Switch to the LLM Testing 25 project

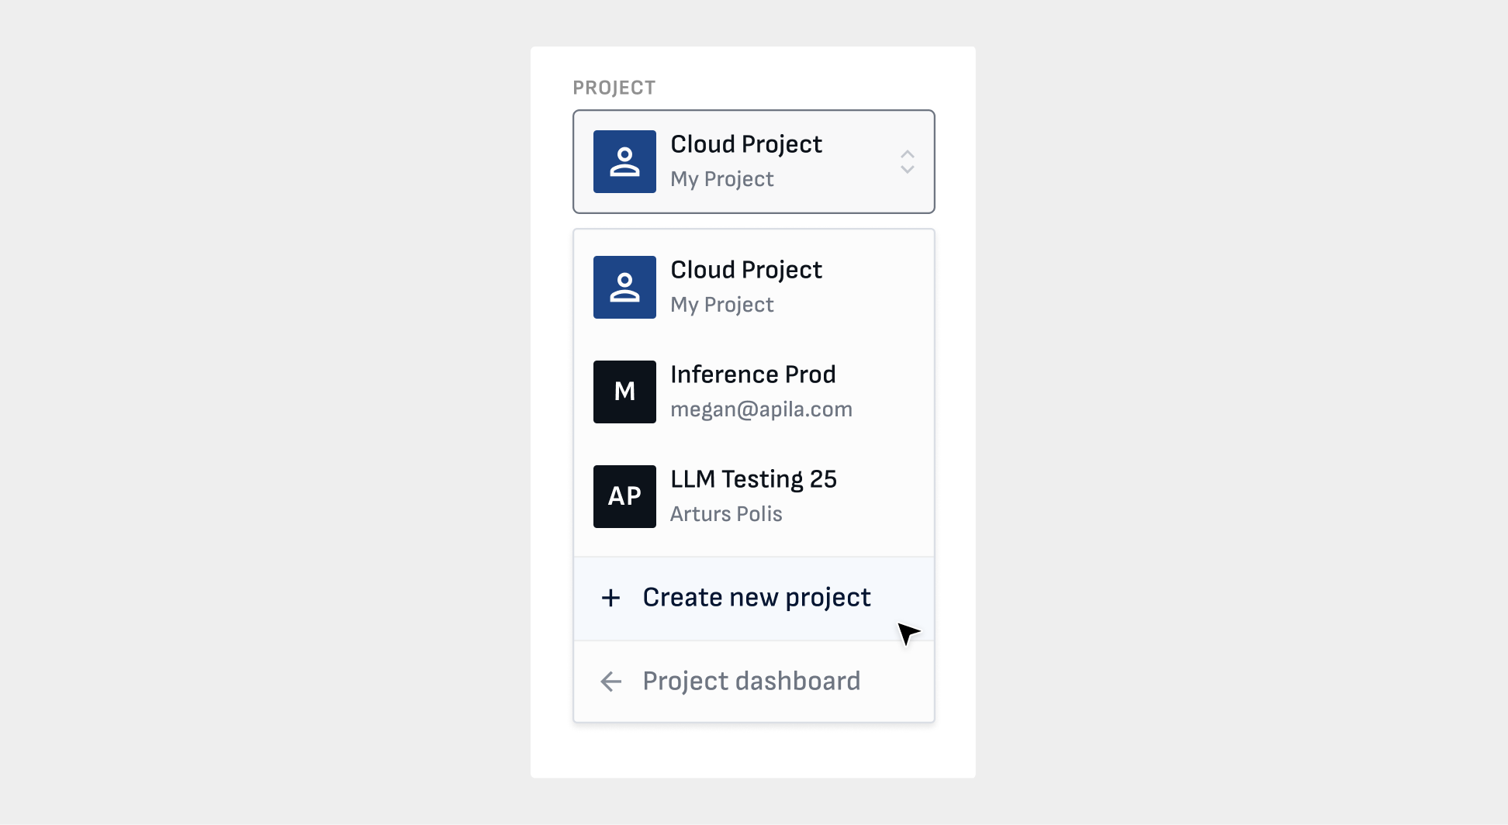point(753,479)
